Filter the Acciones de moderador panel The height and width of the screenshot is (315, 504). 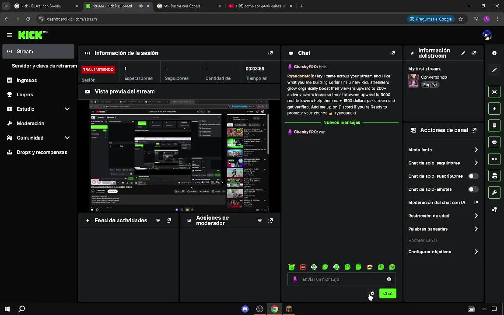pos(260,220)
